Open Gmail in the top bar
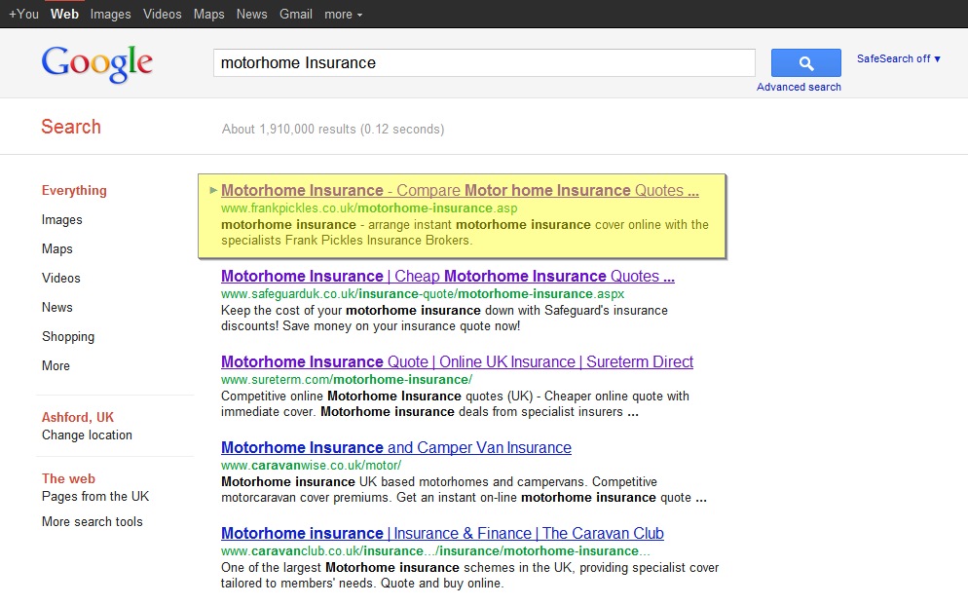This screenshot has width=968, height=605. pyautogui.click(x=296, y=14)
